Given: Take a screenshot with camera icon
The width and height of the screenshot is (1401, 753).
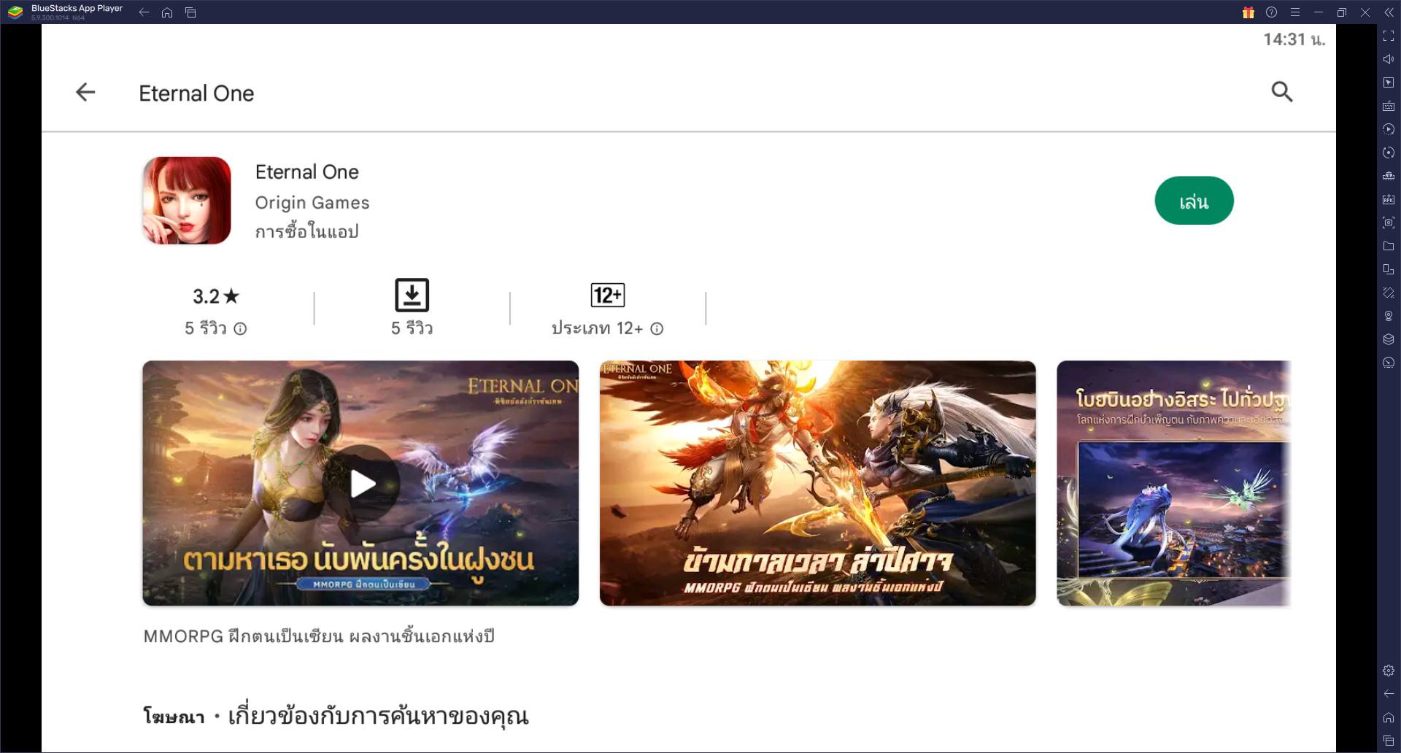Looking at the screenshot, I should pos(1389,223).
